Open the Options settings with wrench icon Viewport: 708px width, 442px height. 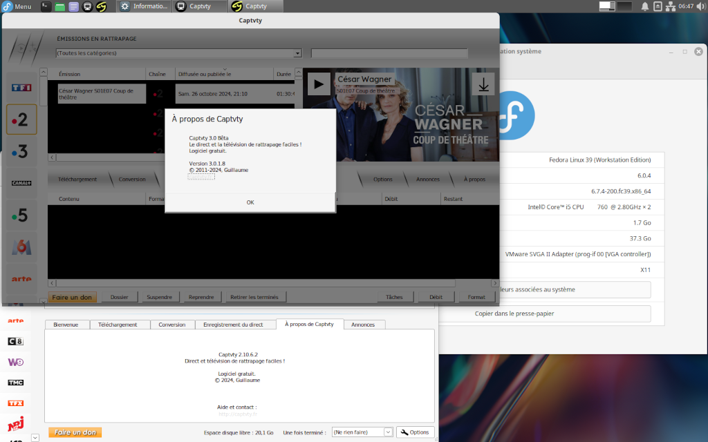(x=415, y=432)
